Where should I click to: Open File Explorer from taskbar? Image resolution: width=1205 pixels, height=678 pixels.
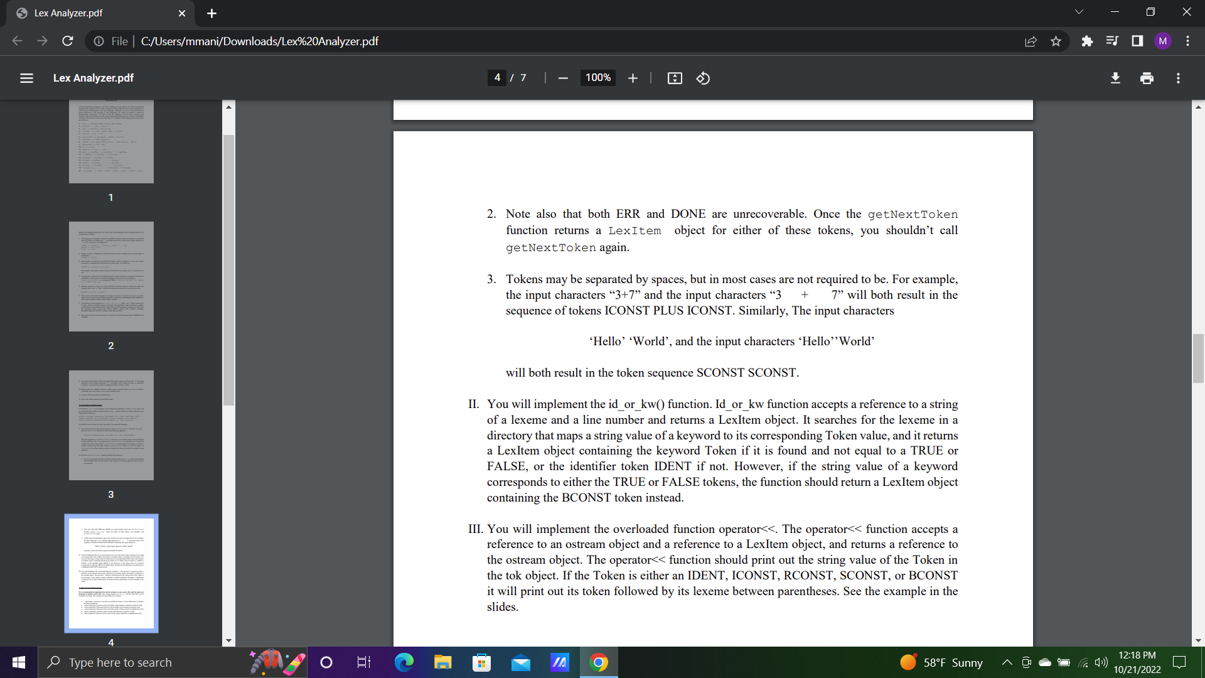tap(442, 662)
